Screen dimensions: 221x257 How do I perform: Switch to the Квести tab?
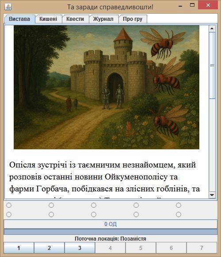75,19
